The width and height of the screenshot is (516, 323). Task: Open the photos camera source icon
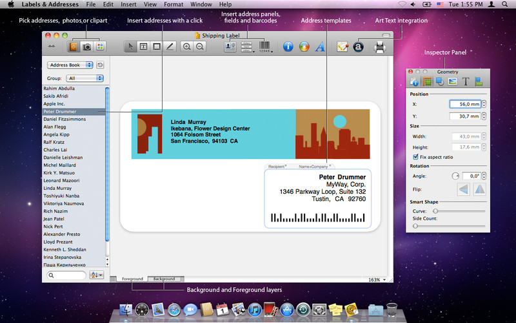pos(87,47)
